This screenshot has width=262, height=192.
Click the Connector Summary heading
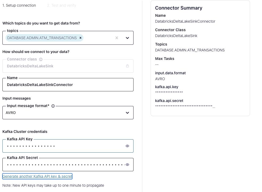point(179,8)
